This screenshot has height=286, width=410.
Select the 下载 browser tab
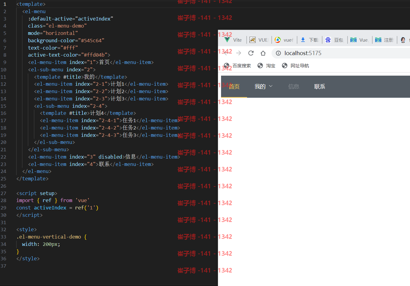(x=309, y=40)
